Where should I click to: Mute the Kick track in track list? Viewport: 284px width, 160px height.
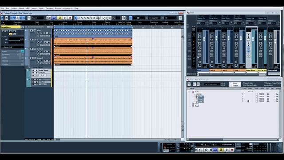click(32, 30)
